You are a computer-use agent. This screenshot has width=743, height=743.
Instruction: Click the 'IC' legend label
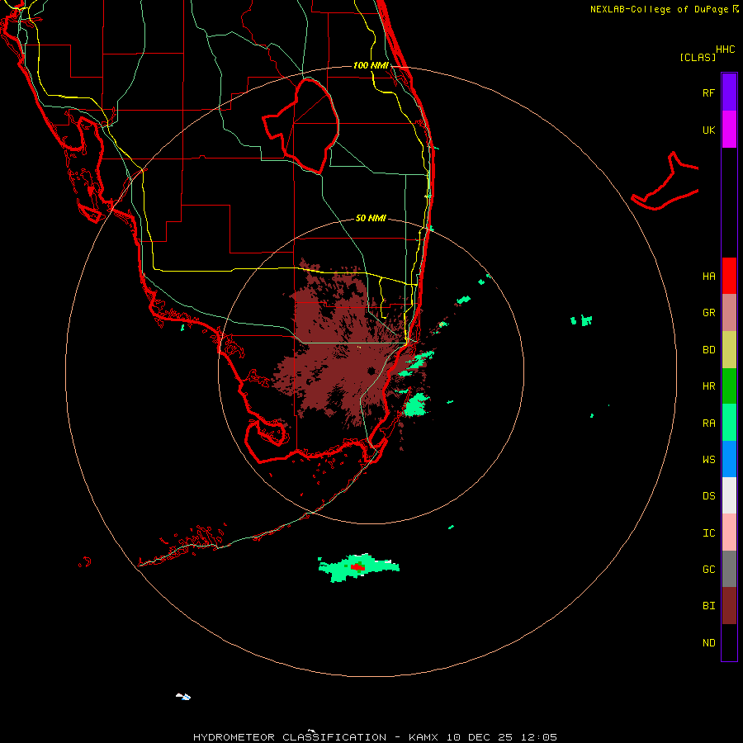[x=708, y=532]
